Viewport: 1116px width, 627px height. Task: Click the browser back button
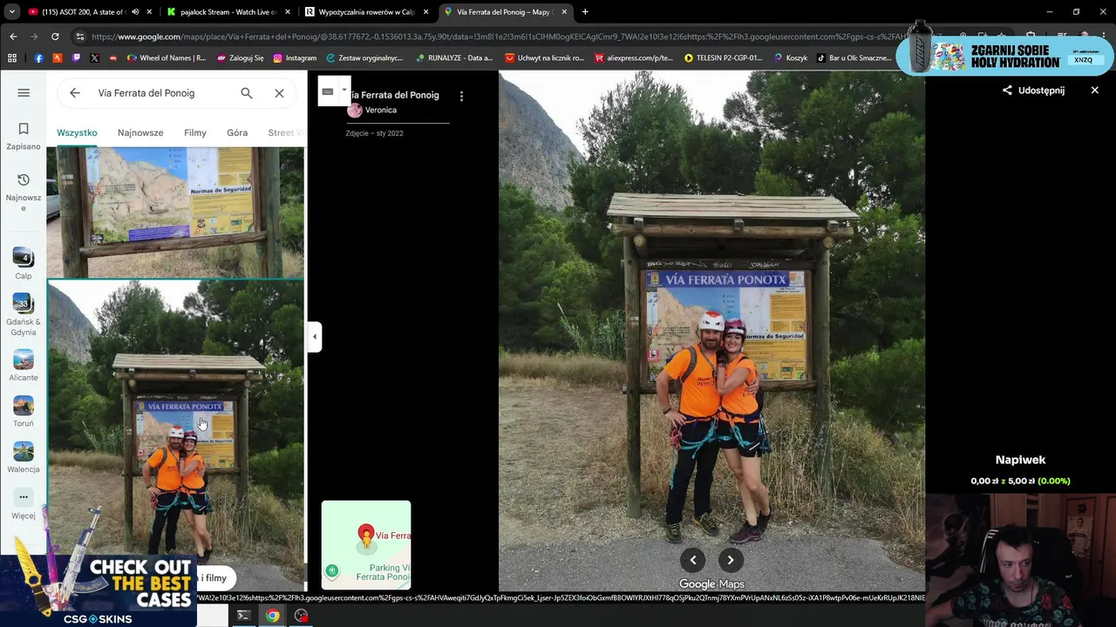tap(13, 37)
